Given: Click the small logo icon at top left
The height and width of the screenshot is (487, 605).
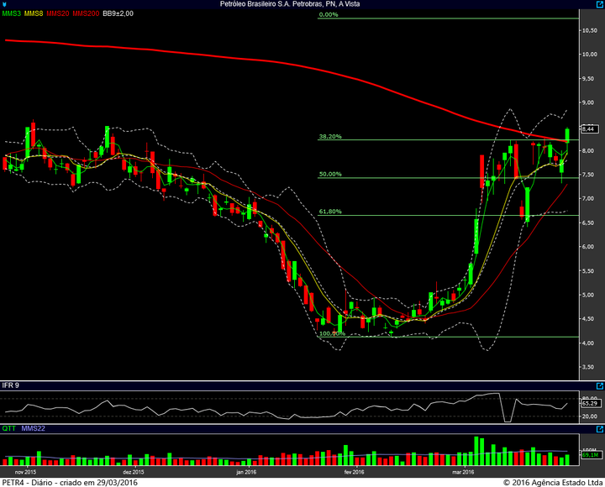Looking at the screenshot, I should [5, 4].
